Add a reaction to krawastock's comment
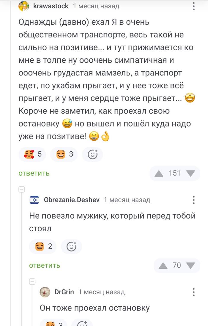Screen dimensions: 208x326 point(92,154)
